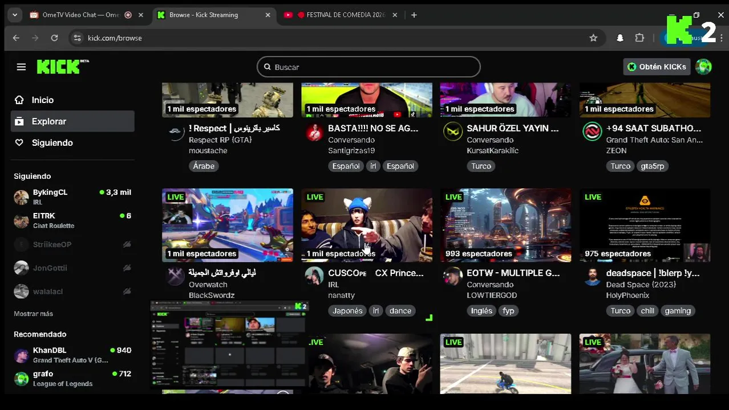Switch to the OmeTV Video Chat tab
This screenshot has width=729, height=410.
[x=80, y=15]
